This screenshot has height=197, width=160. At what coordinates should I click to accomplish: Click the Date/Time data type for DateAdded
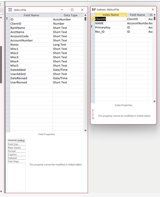(x=68, y=70)
